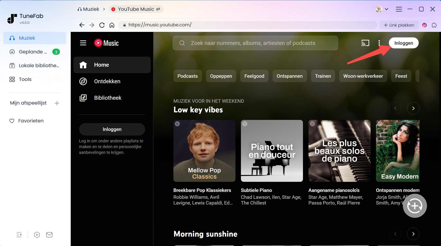
Task: Collapse the sidebar with the bottom-left icon
Action: coord(19,235)
